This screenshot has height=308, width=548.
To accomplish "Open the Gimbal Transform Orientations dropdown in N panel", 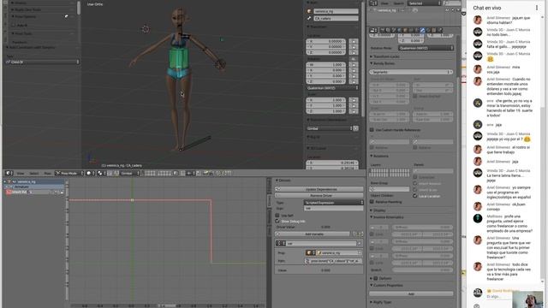I will click(x=330, y=128).
